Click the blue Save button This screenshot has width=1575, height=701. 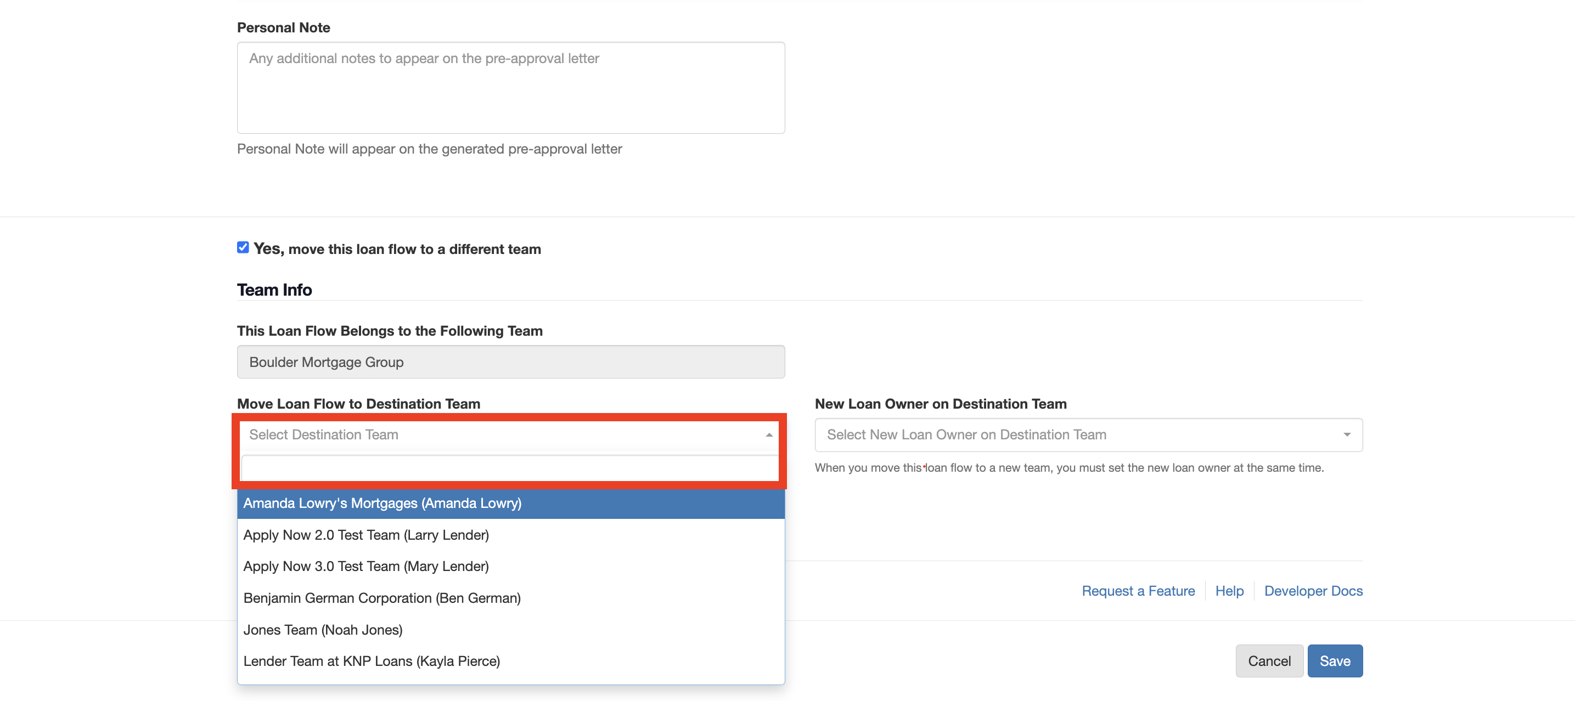1334,660
